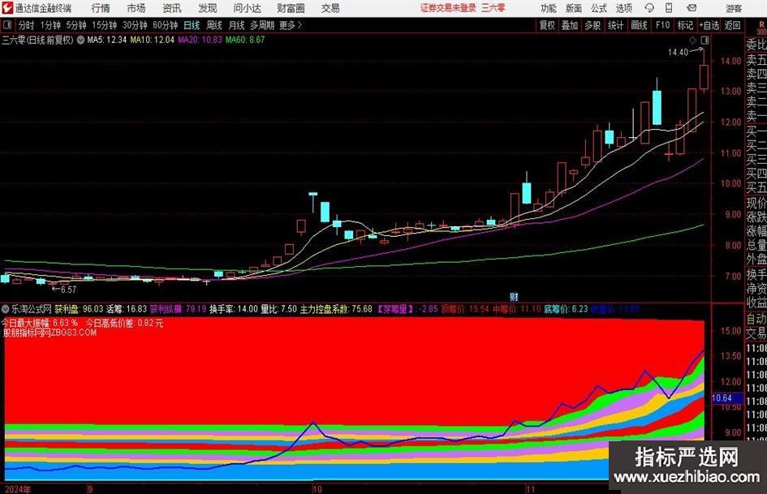Switch to 30分钟 period tab
Screen dimensions: 767x494
click(135, 25)
